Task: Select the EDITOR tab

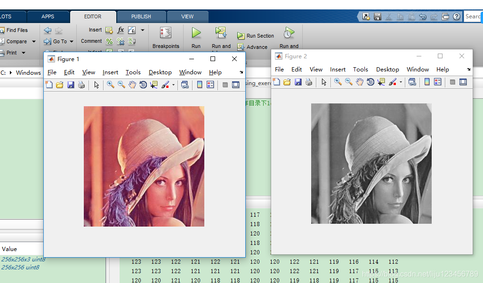Action: (93, 16)
